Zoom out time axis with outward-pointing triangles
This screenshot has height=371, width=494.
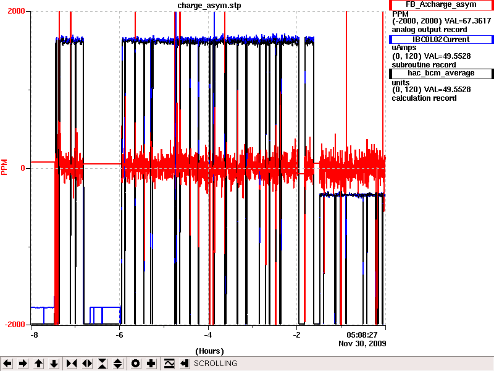tap(87, 364)
